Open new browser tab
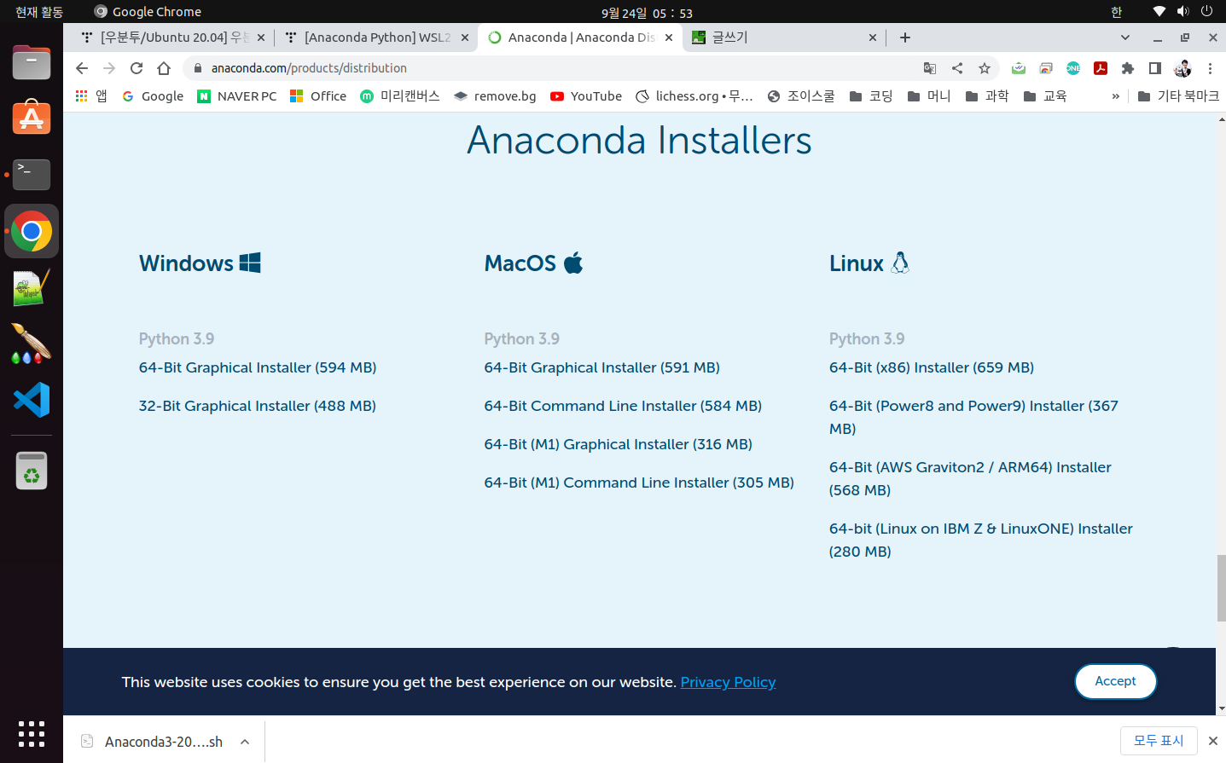Screen dimensions: 1226x763 point(905,38)
